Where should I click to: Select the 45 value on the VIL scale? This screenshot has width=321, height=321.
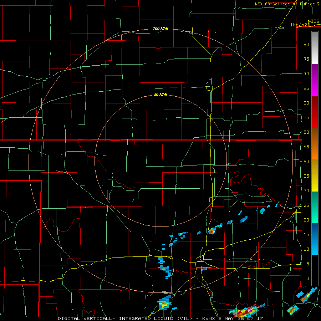point(306,147)
